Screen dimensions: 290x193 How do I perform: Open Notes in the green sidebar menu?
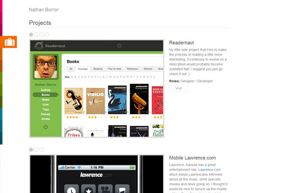point(46,99)
